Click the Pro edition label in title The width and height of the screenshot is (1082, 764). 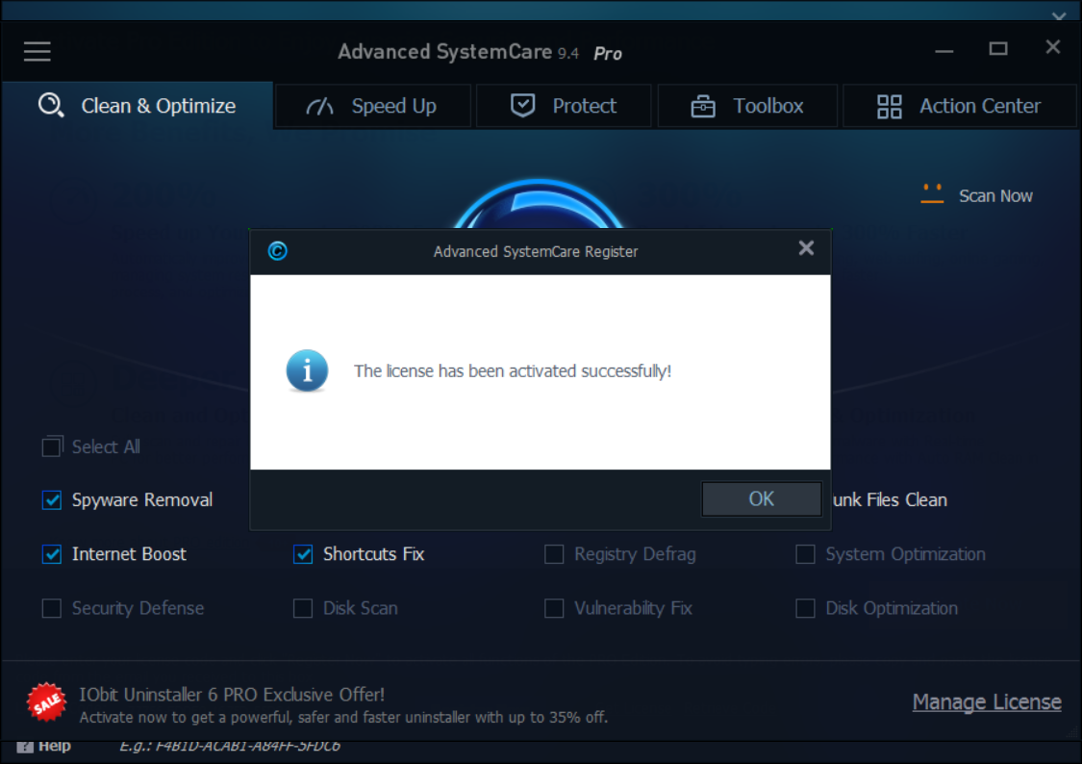(x=608, y=53)
